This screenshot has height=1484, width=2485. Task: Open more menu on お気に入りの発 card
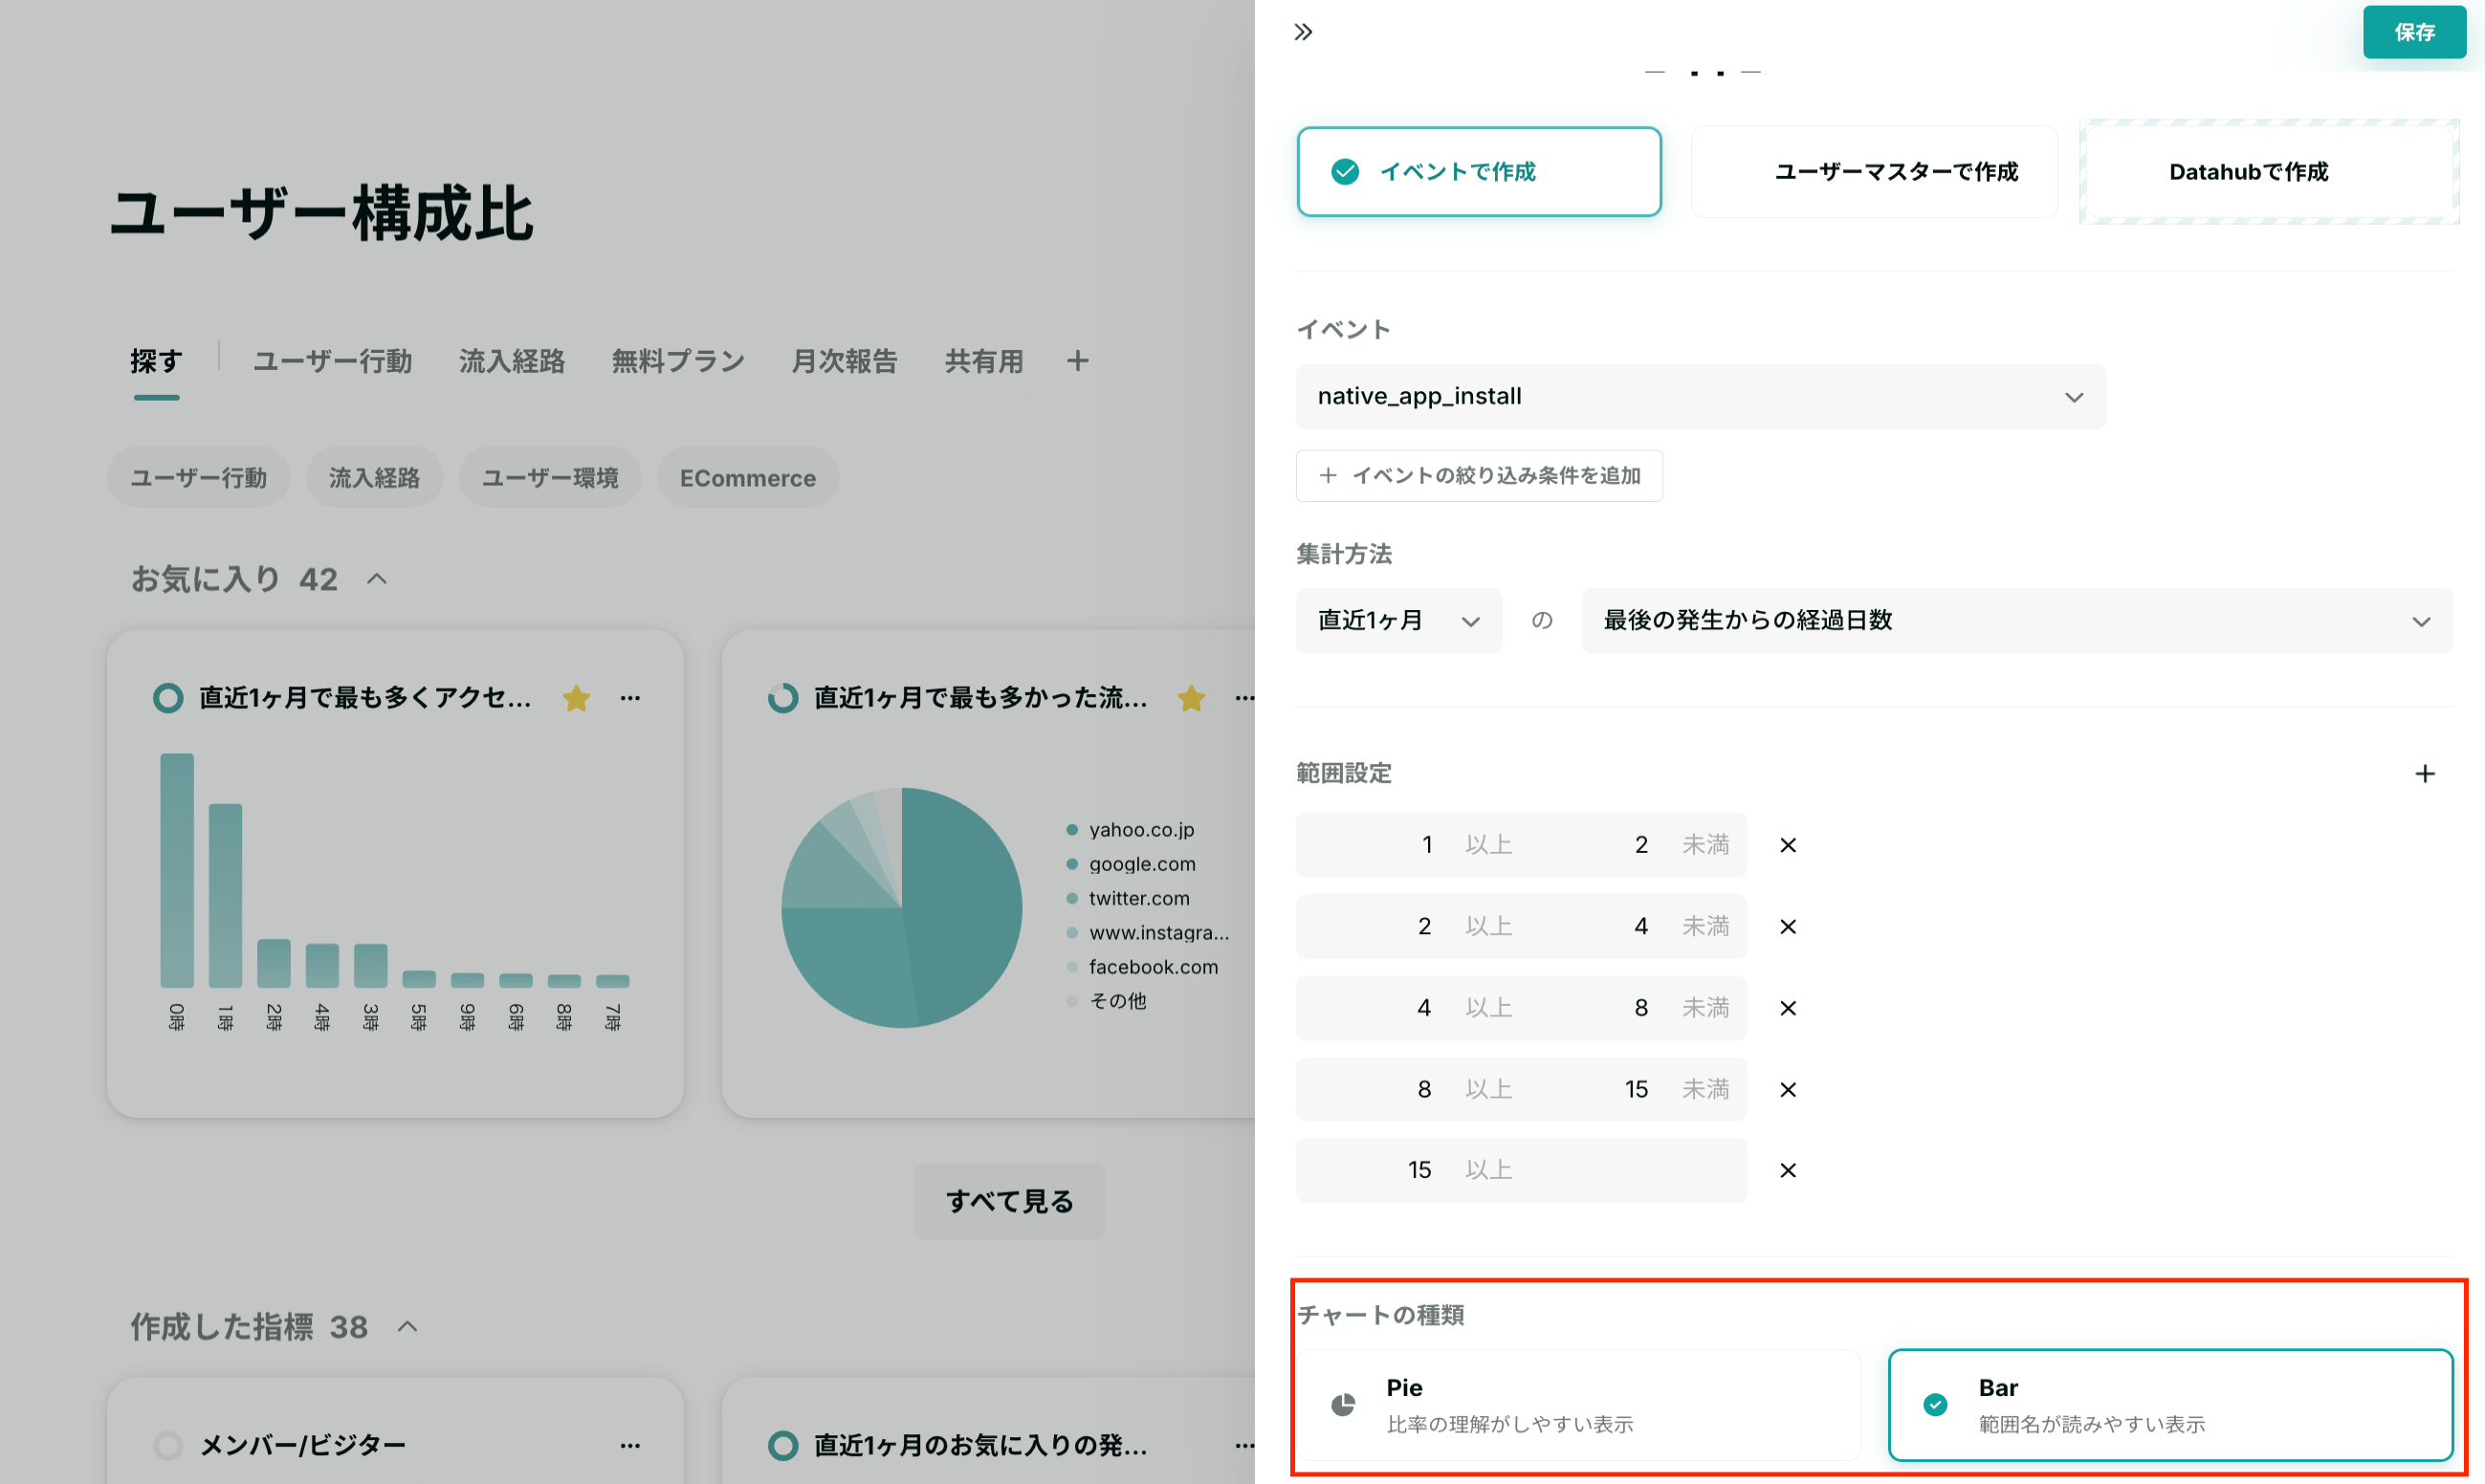click(1244, 1445)
